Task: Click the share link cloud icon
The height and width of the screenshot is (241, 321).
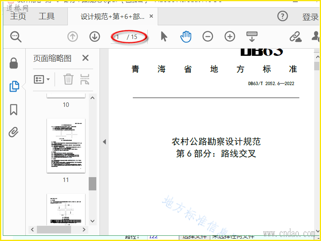Action: coord(296,37)
